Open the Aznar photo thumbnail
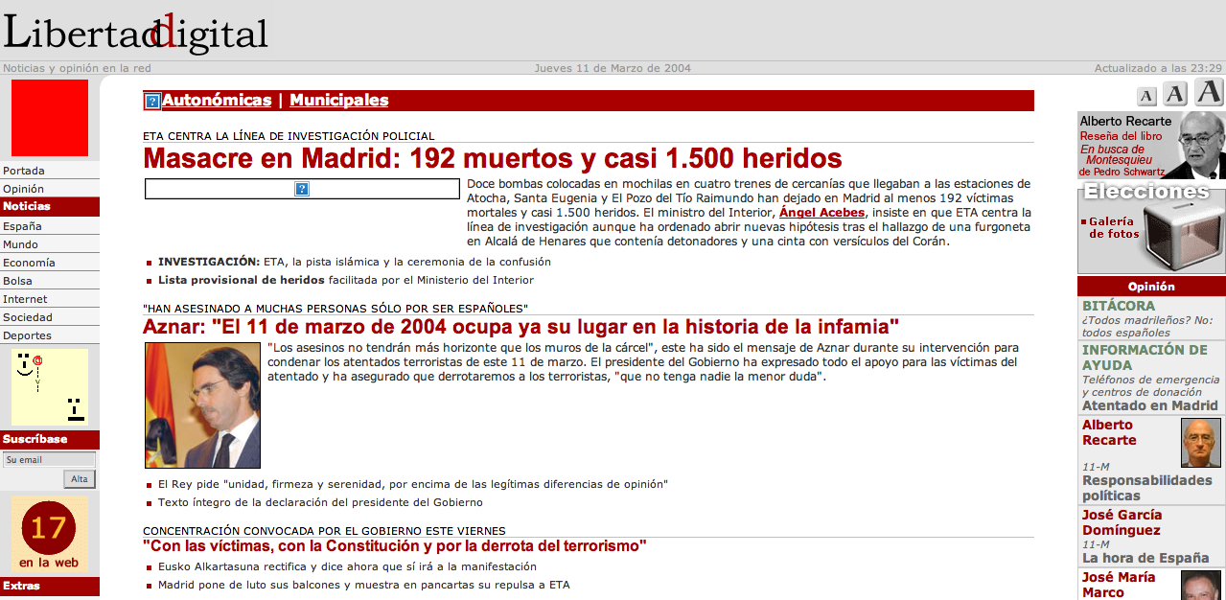The height and width of the screenshot is (600, 1226). (x=202, y=404)
